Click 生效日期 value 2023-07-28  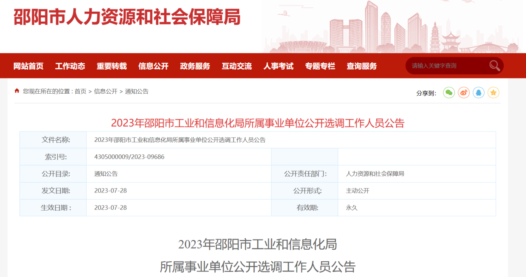pyautogui.click(x=110, y=208)
